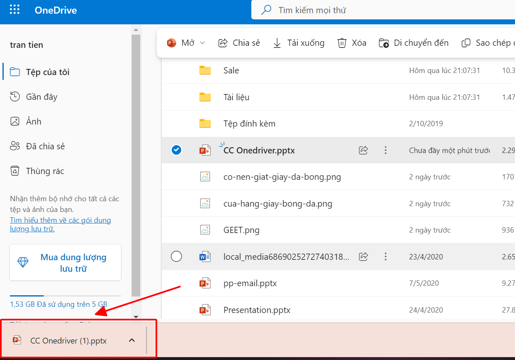Click Di chuyển đến in the toolbar
Viewport: 515px width, 360px height.
click(x=413, y=43)
